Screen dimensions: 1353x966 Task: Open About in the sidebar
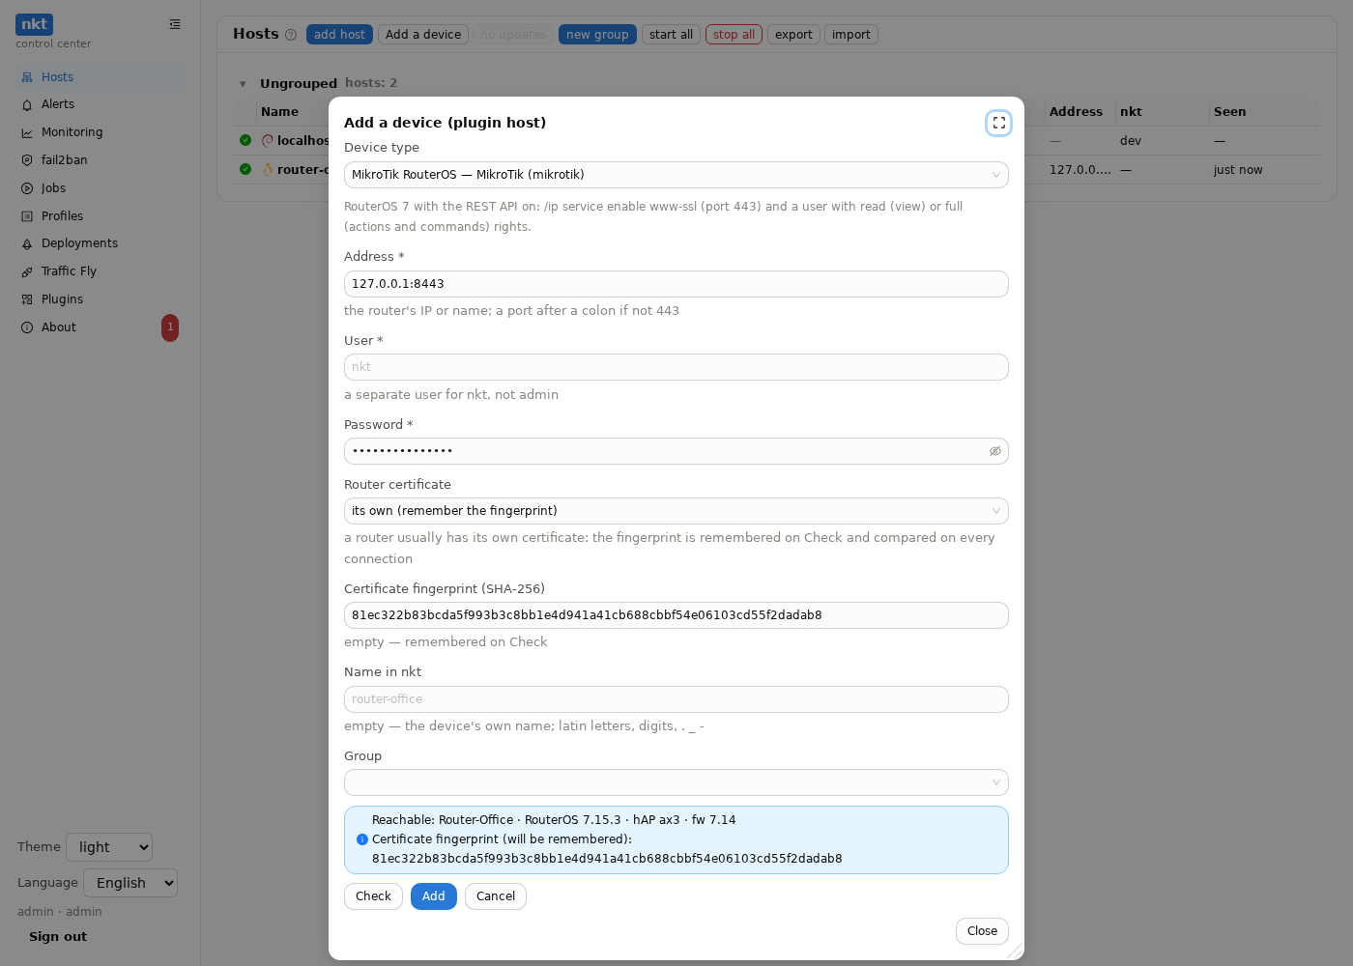coord(100,327)
